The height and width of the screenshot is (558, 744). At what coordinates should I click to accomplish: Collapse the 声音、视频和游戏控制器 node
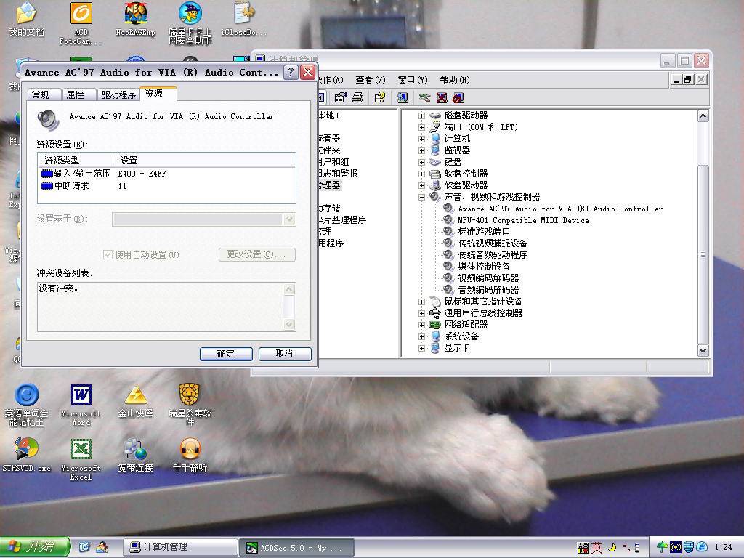pos(421,197)
